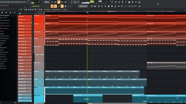This screenshot has height=104, width=186.
Task: Select the playlist playback speaker tool
Action: click(41, 10)
